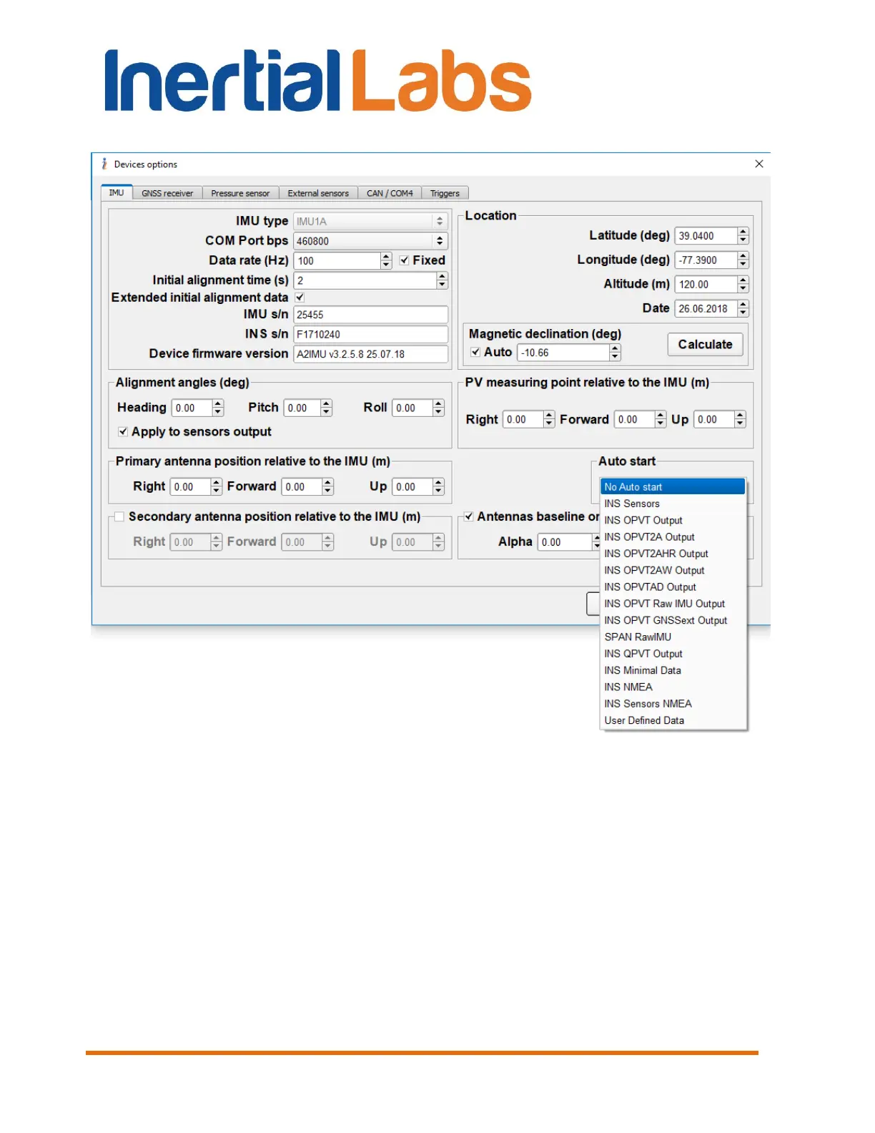This screenshot has height=1133, width=875.
Task: Close the Devices options dialog
Action: [x=759, y=164]
